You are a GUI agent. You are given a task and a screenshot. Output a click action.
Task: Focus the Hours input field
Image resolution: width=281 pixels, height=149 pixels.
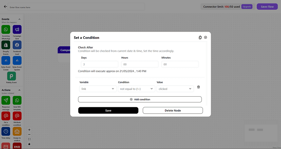(140, 64)
